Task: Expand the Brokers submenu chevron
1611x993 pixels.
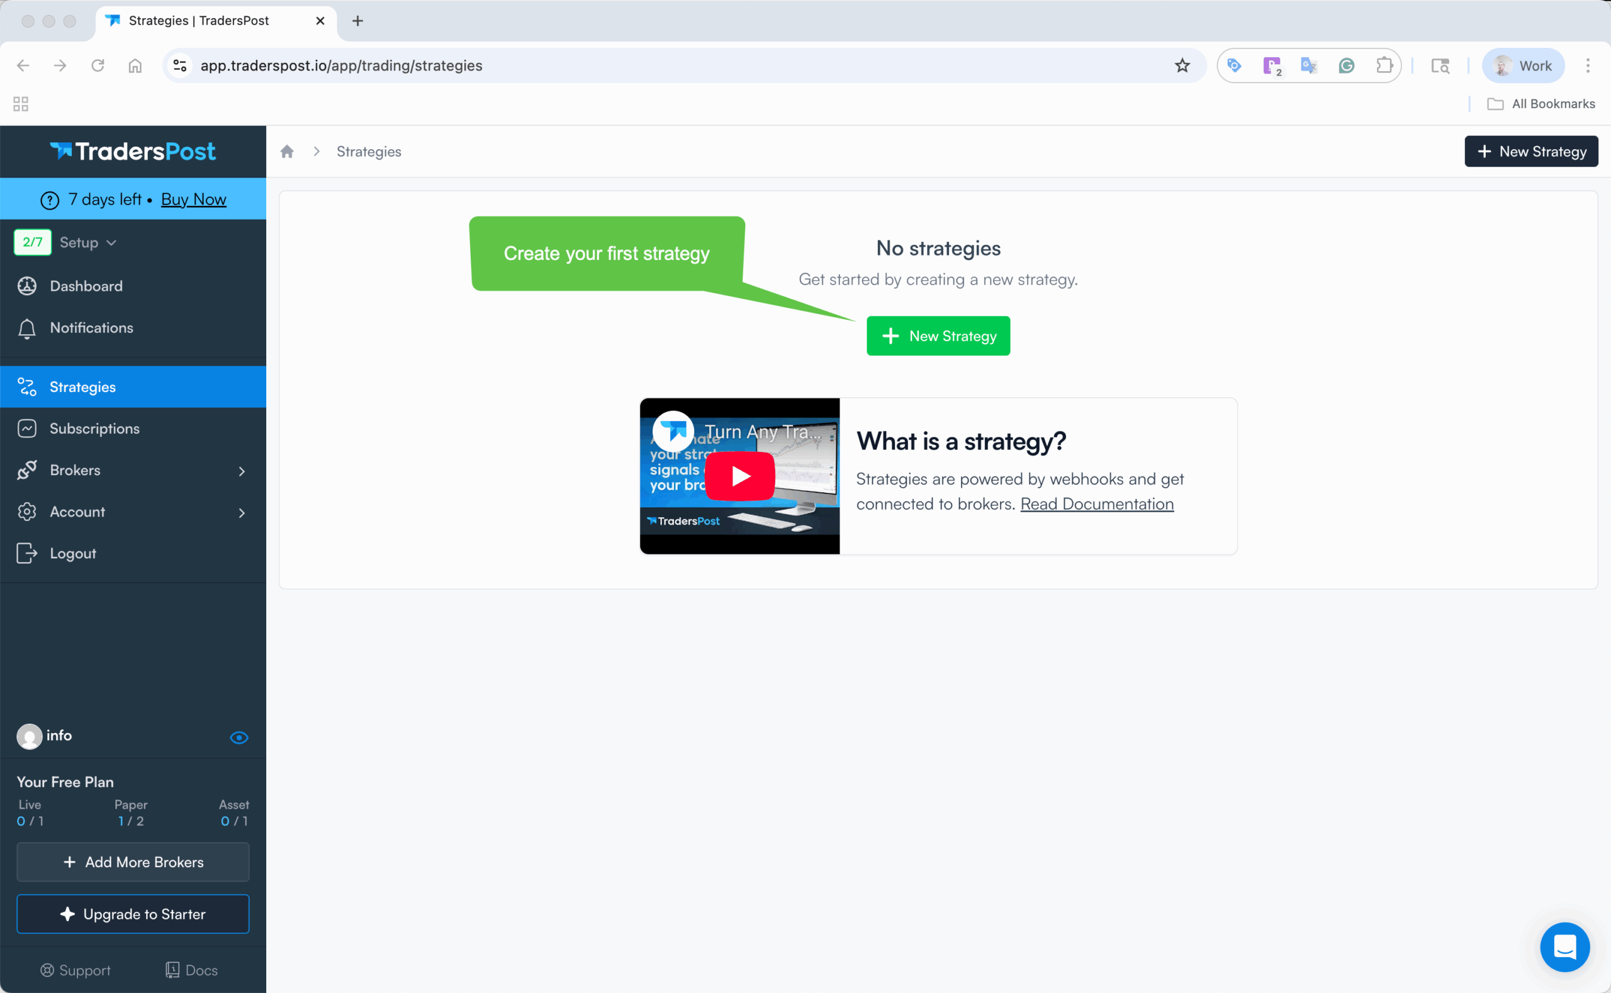Action: coord(242,471)
